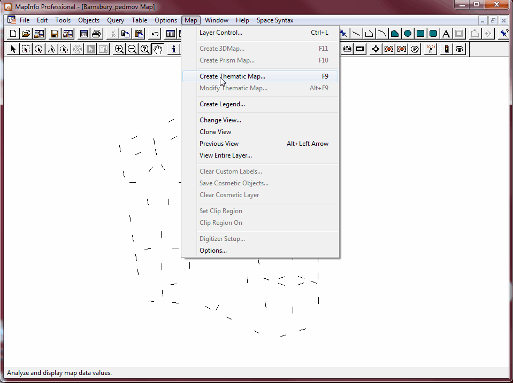513x383 pixels.
Task: Activate the Zoom In magnifier tool
Action: click(x=119, y=49)
